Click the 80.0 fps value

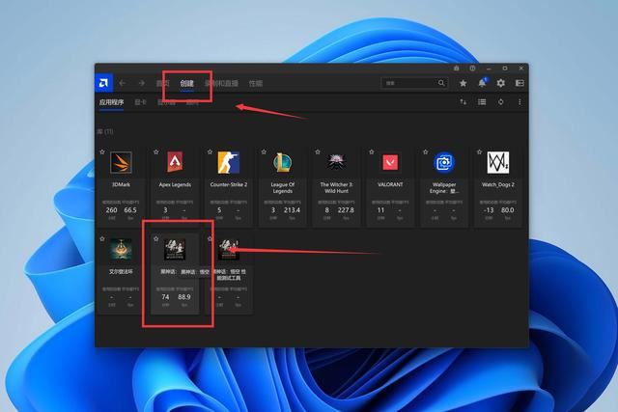[x=507, y=210]
